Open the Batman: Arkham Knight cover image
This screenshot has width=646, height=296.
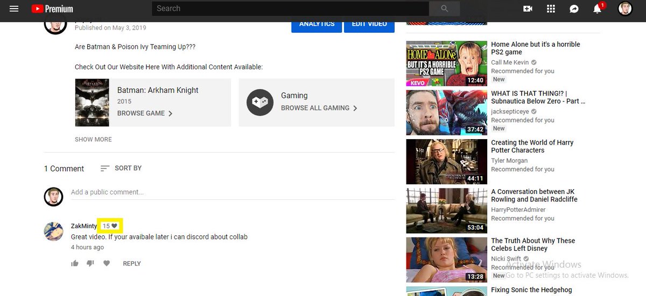point(92,103)
